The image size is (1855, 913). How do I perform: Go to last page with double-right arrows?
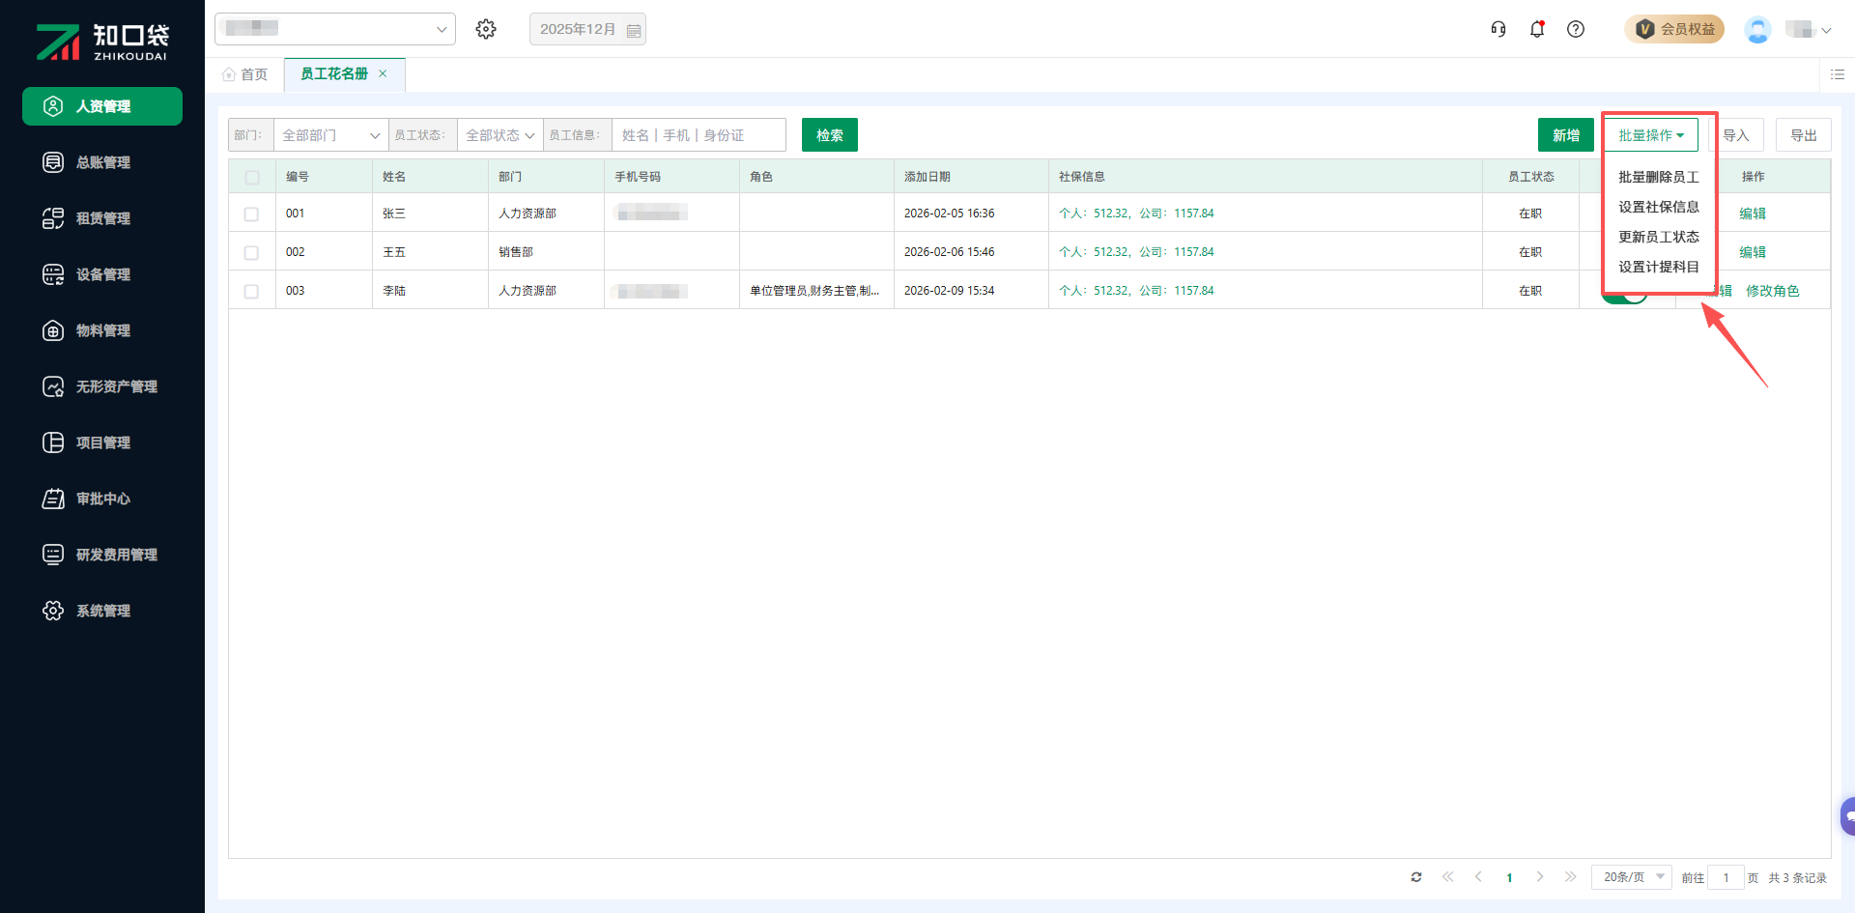click(1571, 877)
